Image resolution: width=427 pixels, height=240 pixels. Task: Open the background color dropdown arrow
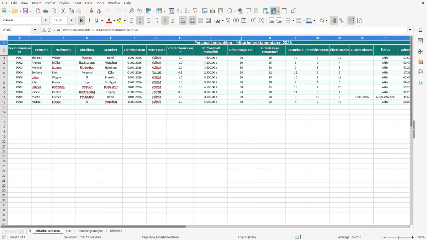click(125, 21)
